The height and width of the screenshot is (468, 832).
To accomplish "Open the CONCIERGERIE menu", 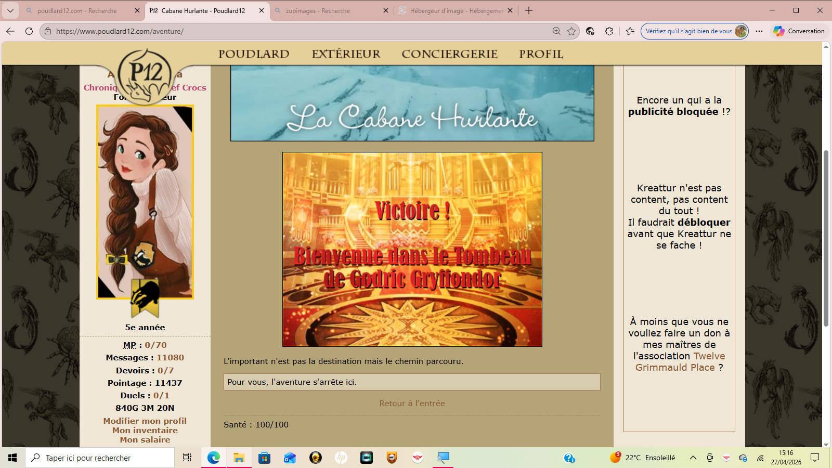I will [450, 54].
